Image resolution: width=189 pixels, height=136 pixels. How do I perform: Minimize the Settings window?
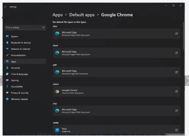pyautogui.click(x=166, y=5)
